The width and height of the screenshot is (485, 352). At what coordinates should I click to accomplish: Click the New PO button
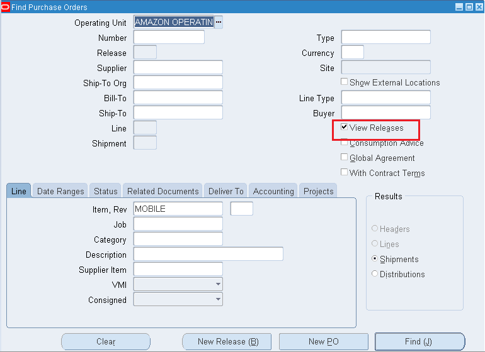(x=324, y=341)
